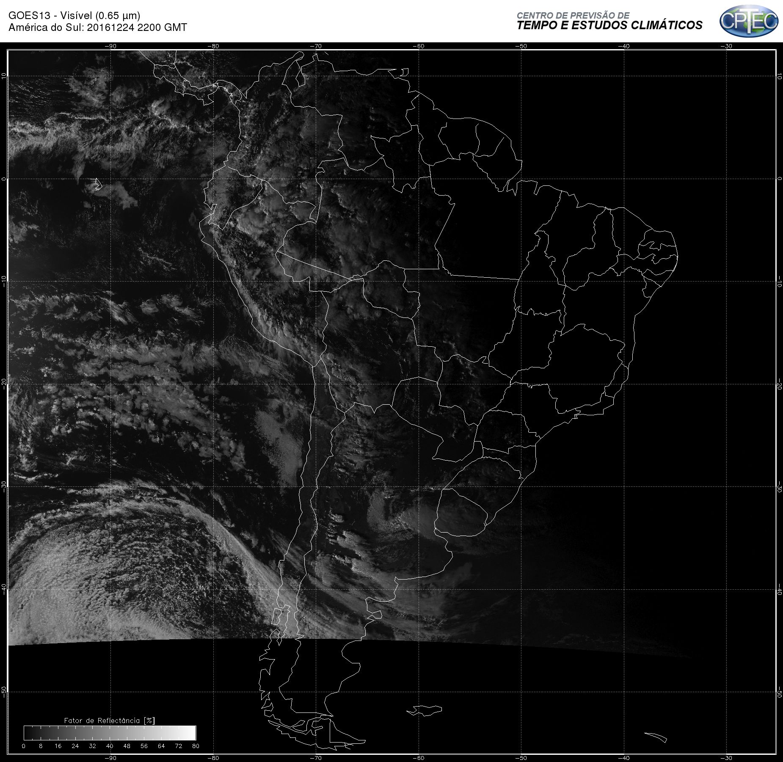Image resolution: width=783 pixels, height=762 pixels.
Task: Click the 'CENTRO DE PREVISÃO DE' heading
Action: 573,15
